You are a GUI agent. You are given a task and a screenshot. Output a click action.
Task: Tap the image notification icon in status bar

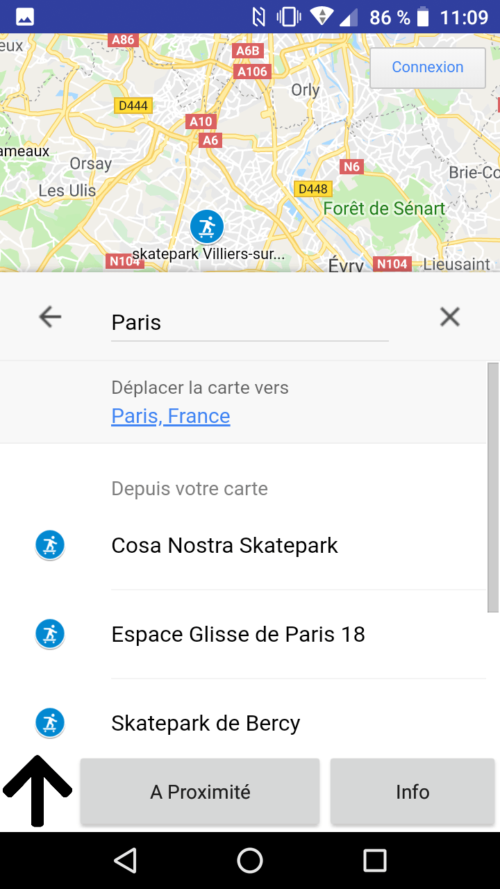coord(25,17)
